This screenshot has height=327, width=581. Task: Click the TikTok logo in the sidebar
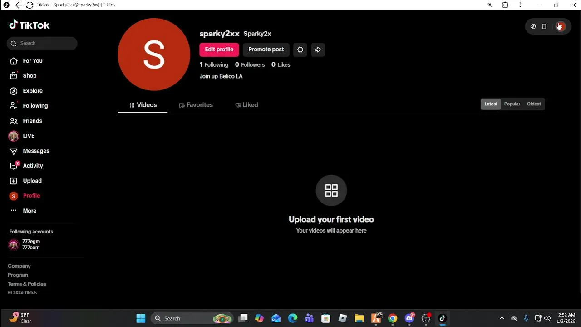30,25
